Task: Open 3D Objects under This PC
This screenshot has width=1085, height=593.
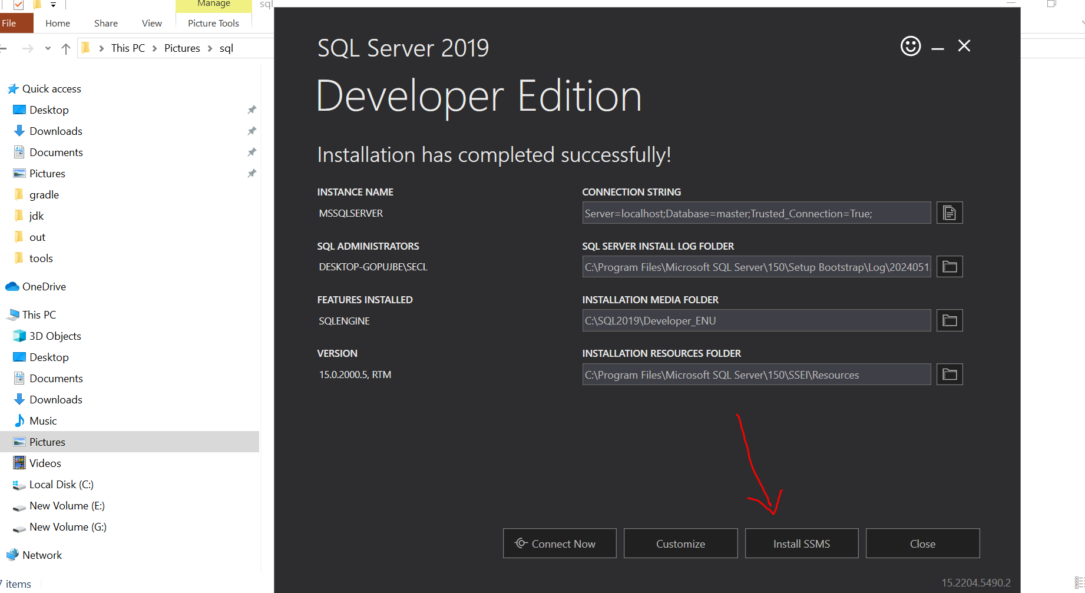Action: pyautogui.click(x=55, y=336)
